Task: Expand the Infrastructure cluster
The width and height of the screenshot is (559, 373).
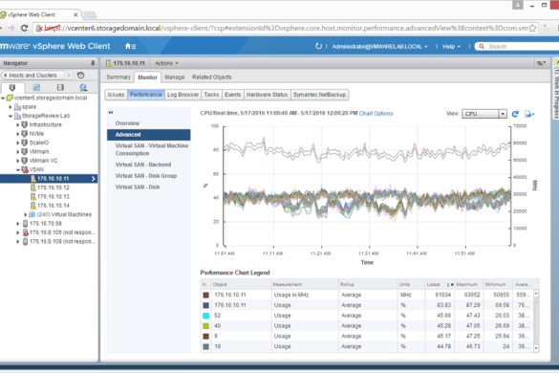Action: click(18, 124)
